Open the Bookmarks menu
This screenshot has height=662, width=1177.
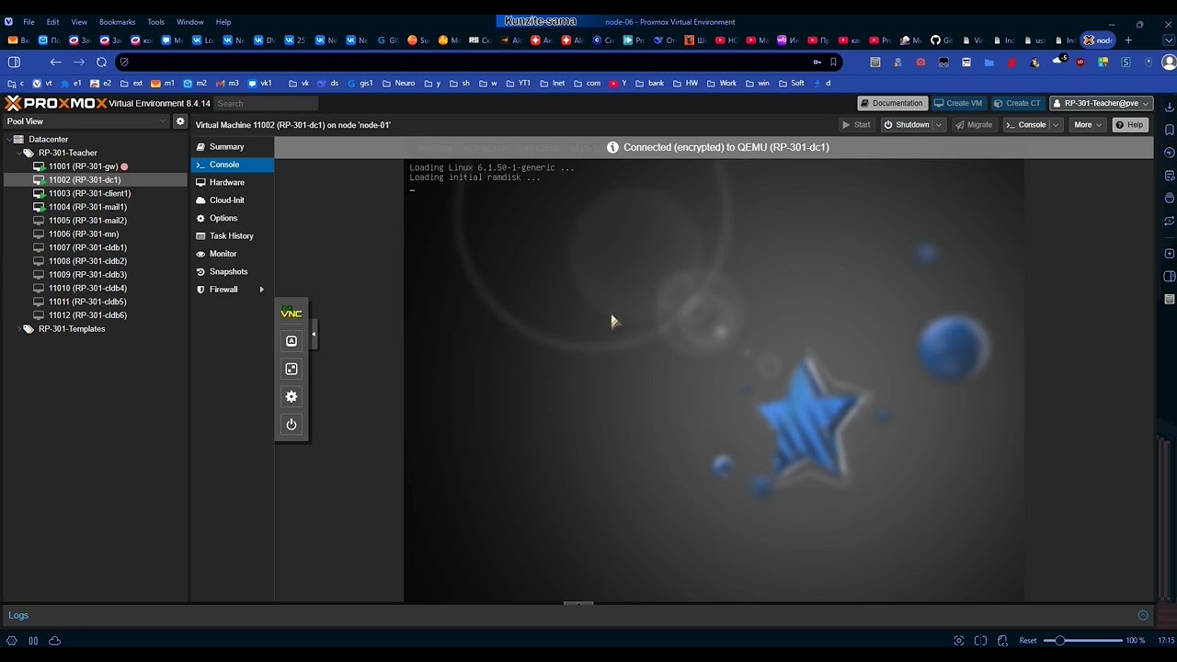coord(117,22)
